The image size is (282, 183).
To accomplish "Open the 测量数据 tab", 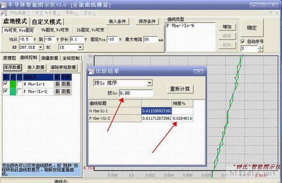I will 50,58.
